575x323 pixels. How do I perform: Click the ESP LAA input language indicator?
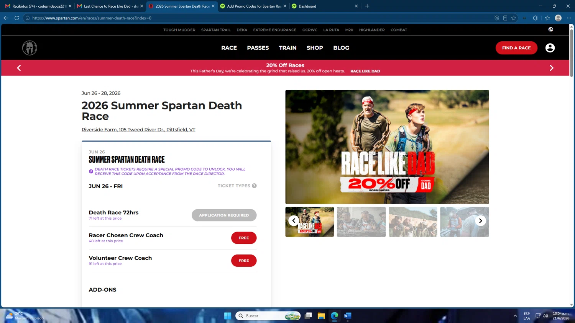click(527, 316)
